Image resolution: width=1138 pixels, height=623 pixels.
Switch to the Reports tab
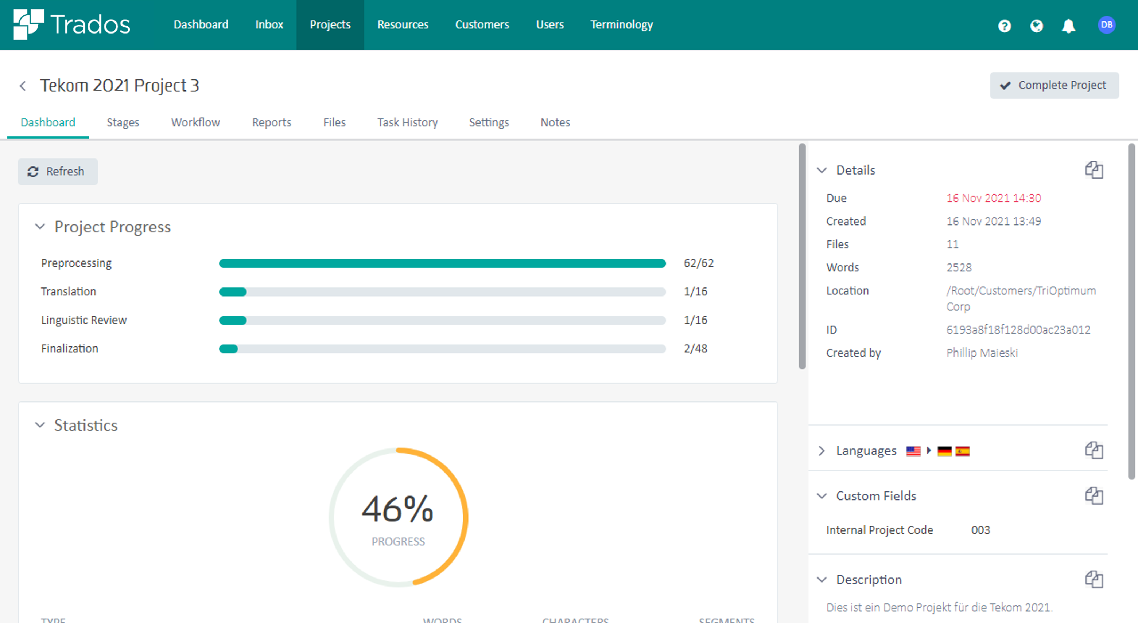(271, 122)
